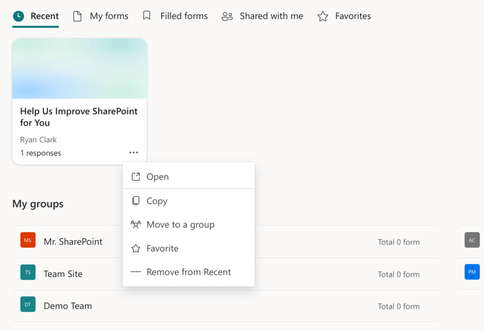
Task: Switch to the Favorites tab
Action: pos(344,16)
